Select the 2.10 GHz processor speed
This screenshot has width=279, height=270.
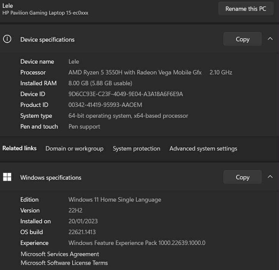(x=221, y=72)
